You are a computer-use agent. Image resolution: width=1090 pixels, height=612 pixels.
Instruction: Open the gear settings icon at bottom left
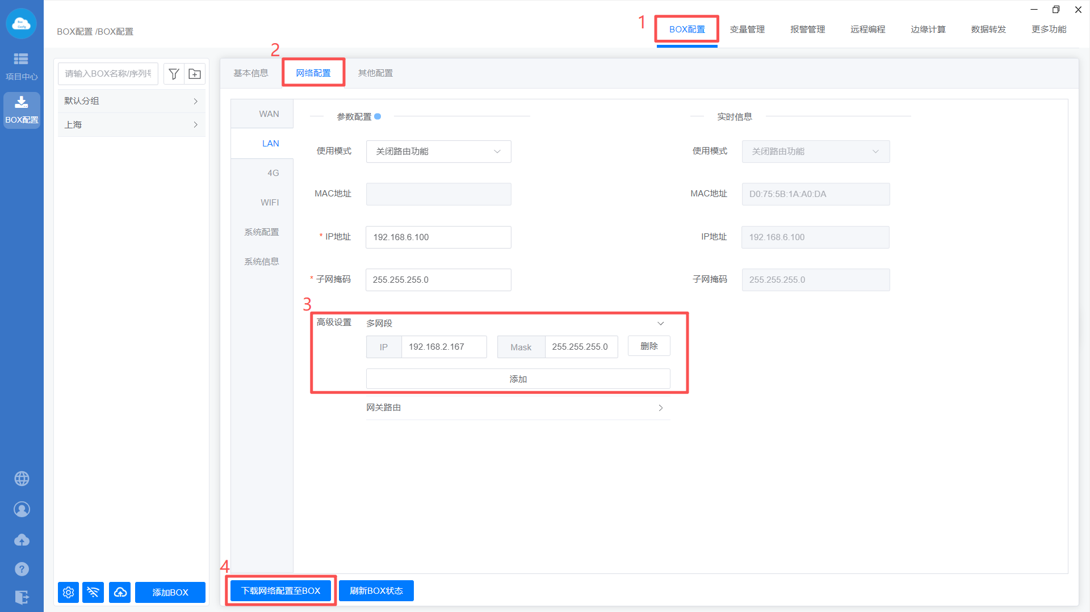coord(68,592)
